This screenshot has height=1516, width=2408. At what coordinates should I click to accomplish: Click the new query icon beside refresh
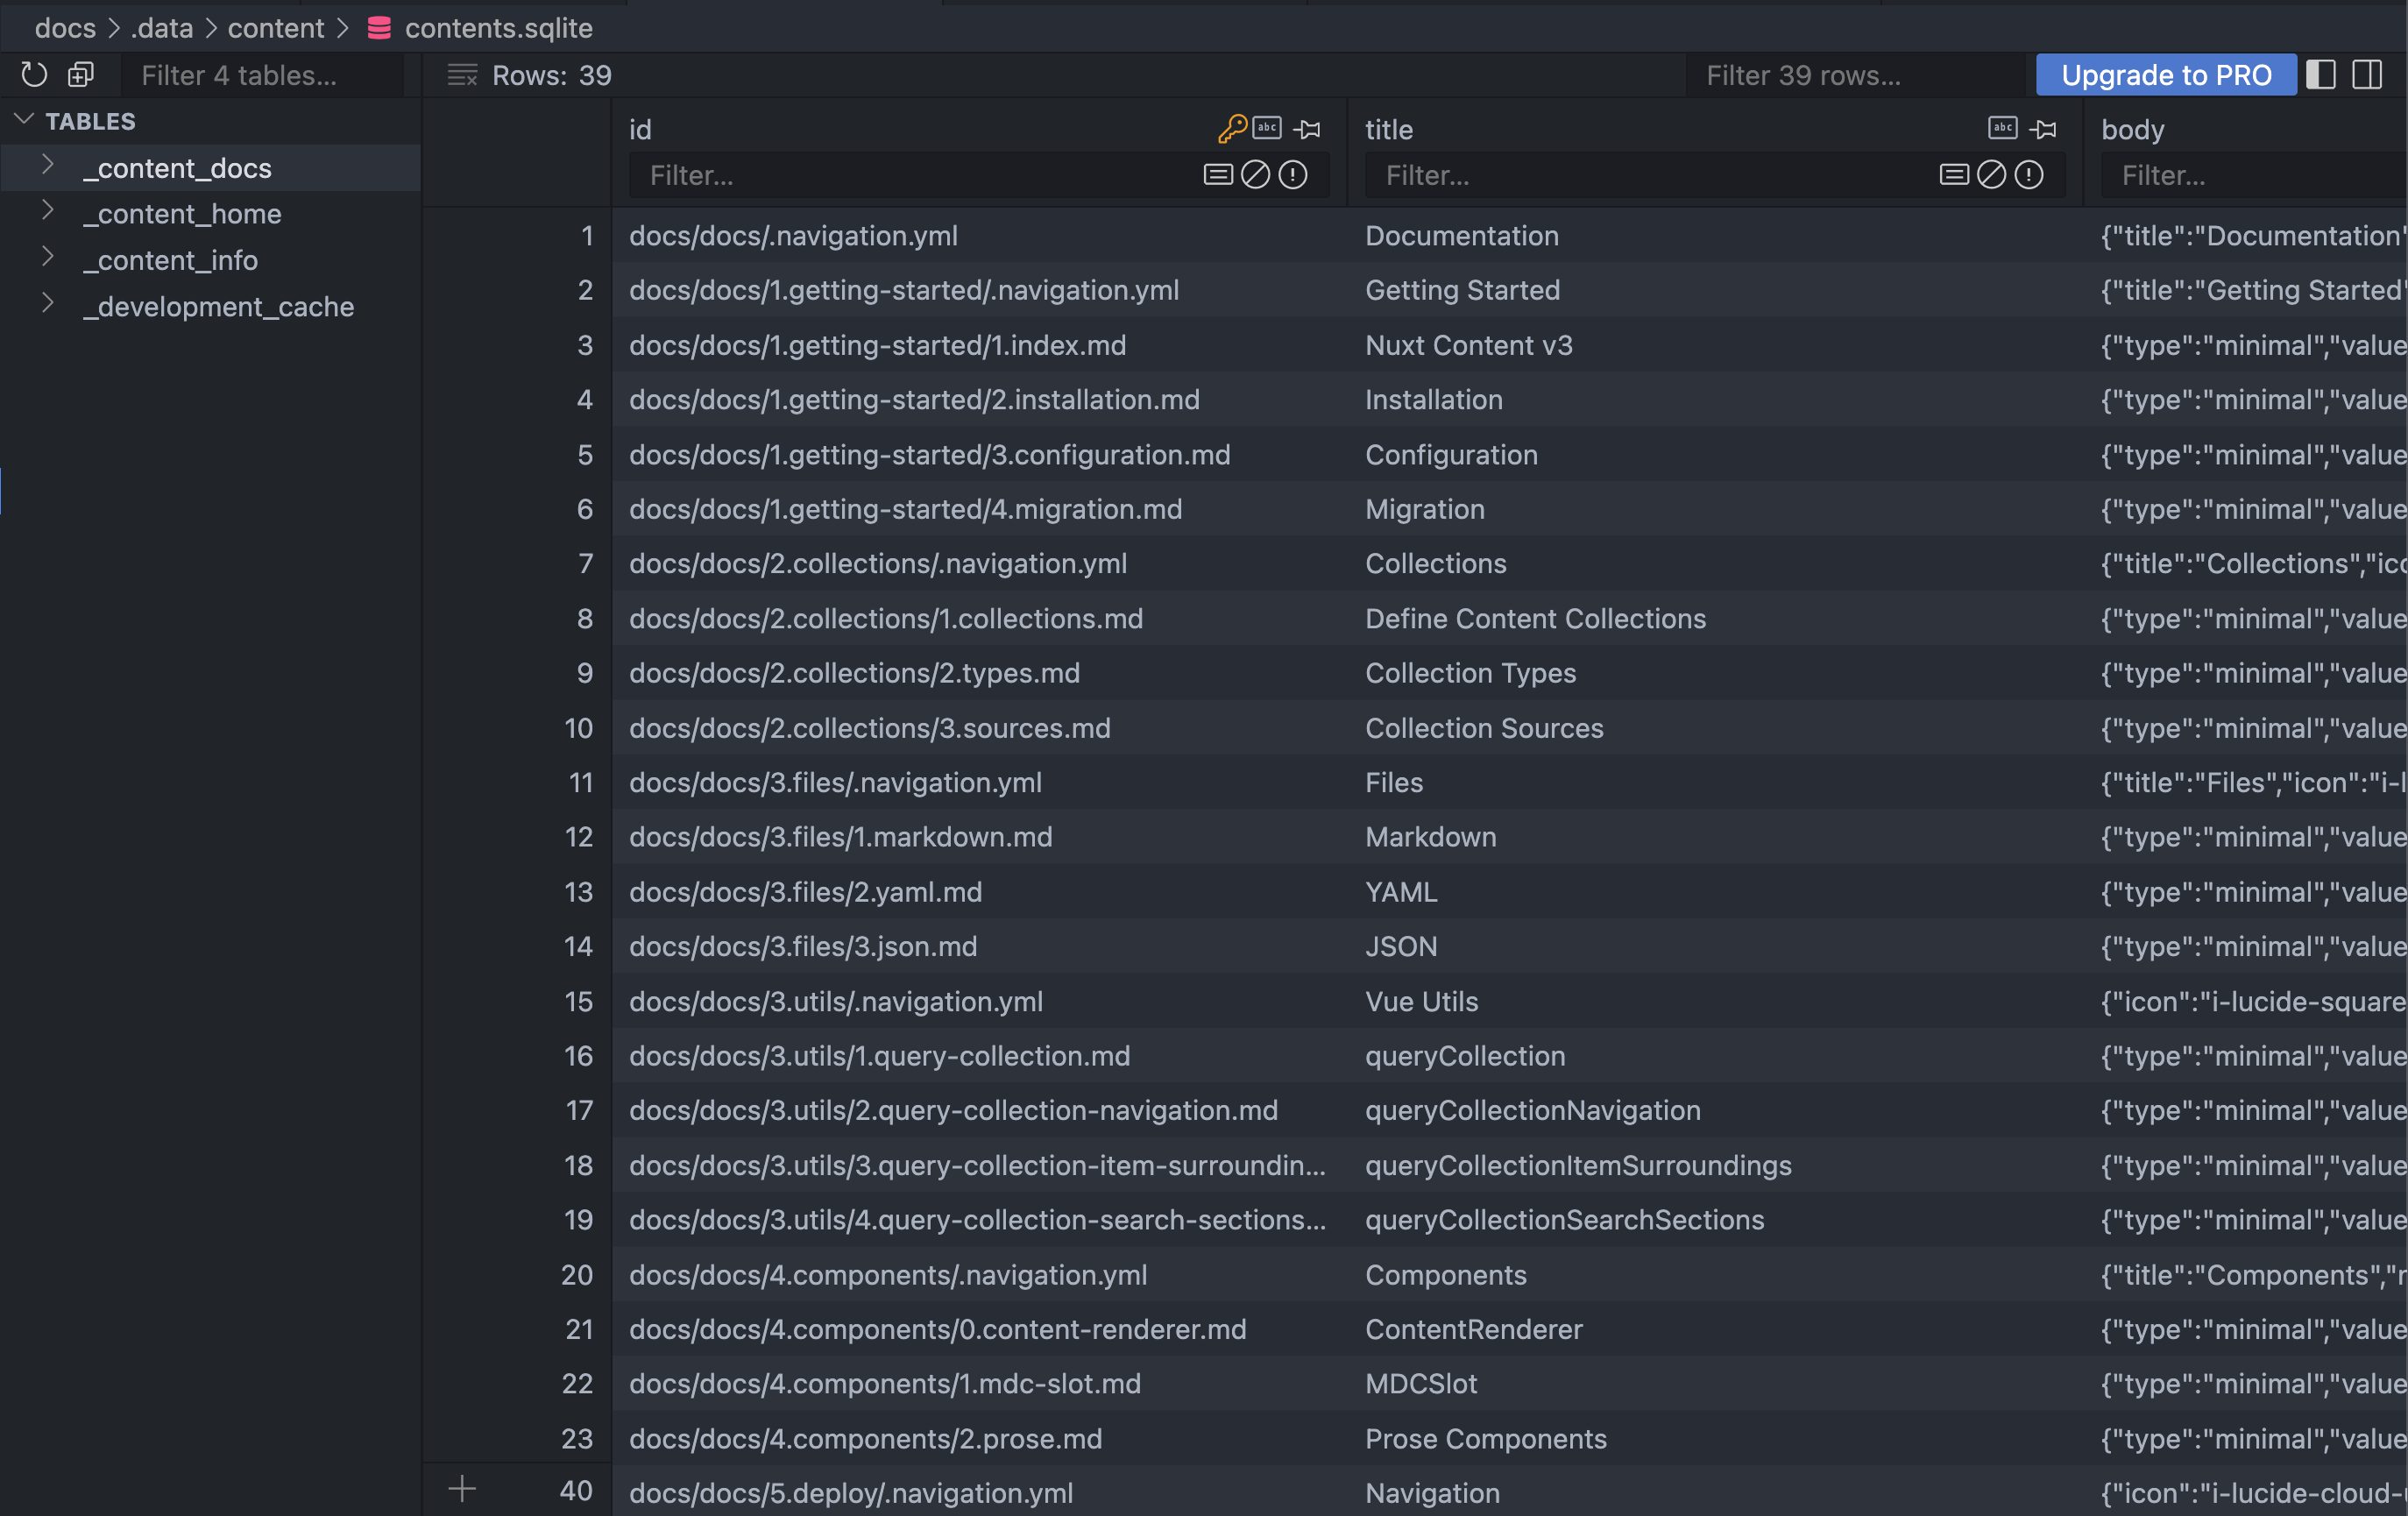click(81, 75)
